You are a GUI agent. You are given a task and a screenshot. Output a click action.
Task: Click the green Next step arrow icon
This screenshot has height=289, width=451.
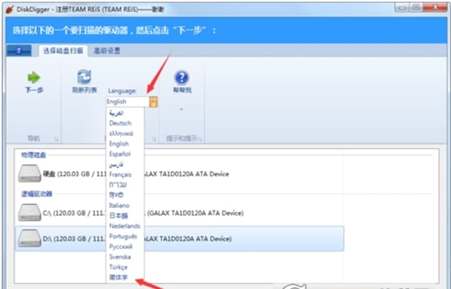(34, 77)
